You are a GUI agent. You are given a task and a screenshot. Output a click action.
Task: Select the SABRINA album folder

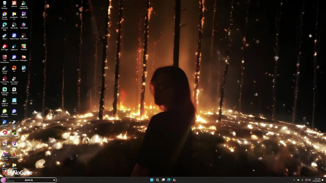(14, 167)
